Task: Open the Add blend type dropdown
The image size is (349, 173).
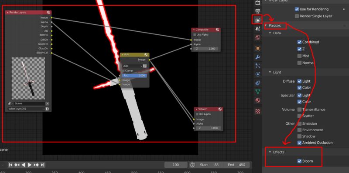Action: click(133, 66)
